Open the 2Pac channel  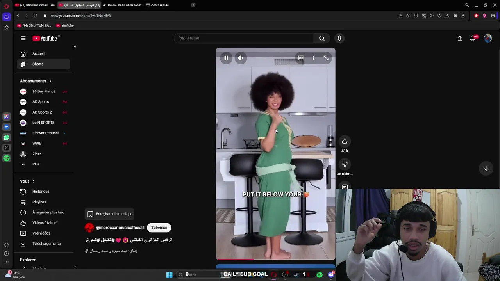pos(43,154)
